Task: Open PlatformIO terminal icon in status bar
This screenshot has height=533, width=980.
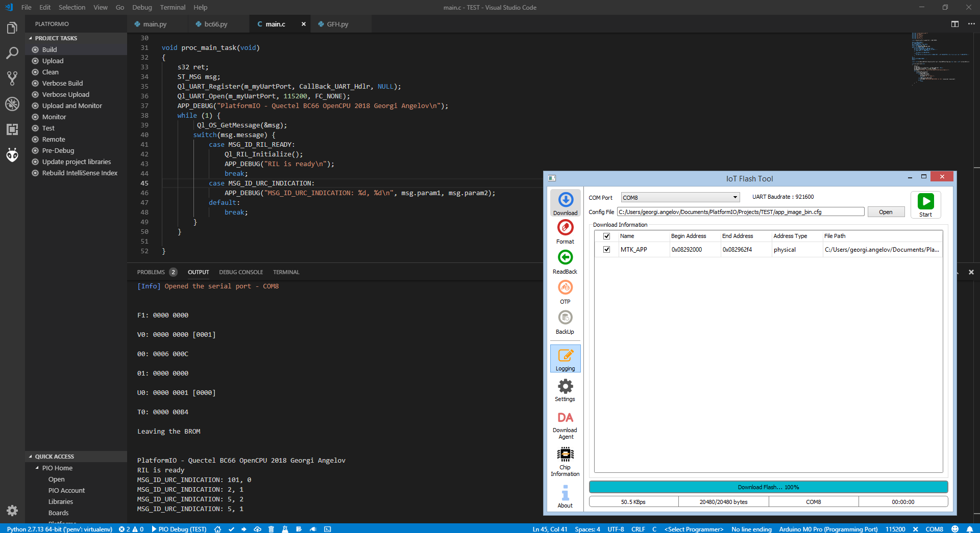Action: pos(328,529)
